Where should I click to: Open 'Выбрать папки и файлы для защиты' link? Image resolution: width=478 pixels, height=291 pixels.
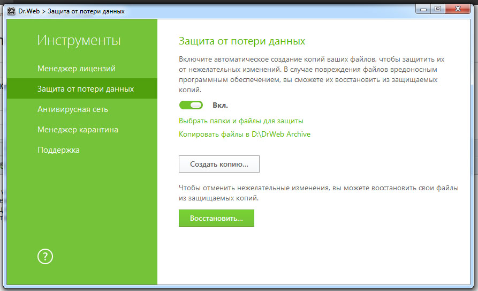pyautogui.click(x=241, y=121)
